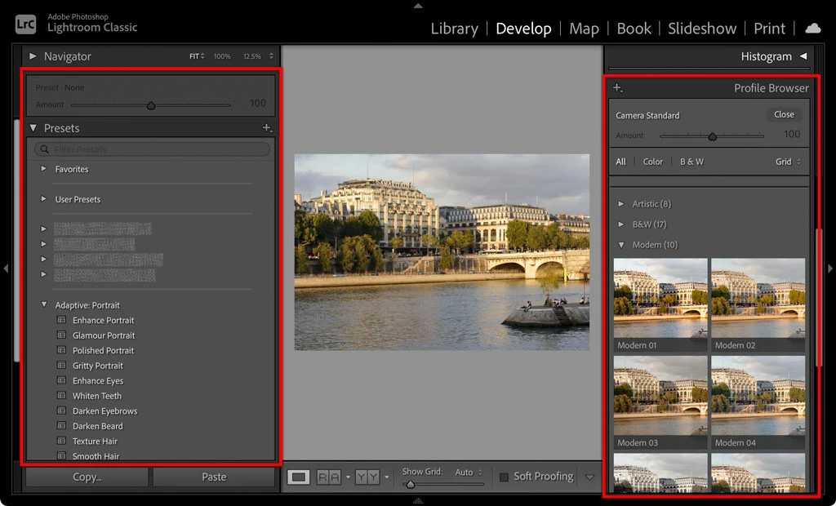This screenshot has height=506, width=836.
Task: Click the plus icon in Profile Browser
Action: click(618, 88)
